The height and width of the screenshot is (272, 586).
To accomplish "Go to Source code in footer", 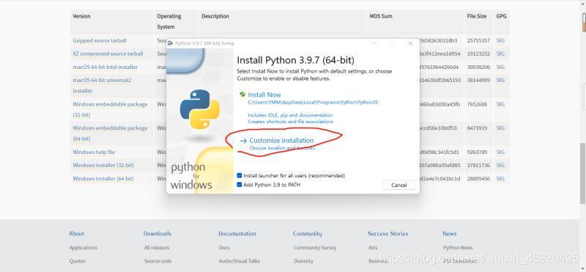I will pos(158,261).
